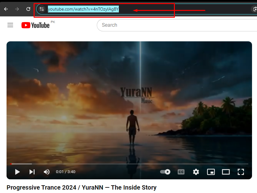257x193 pixels.
Task: Go to YouTube home via logo
Action: (35, 25)
